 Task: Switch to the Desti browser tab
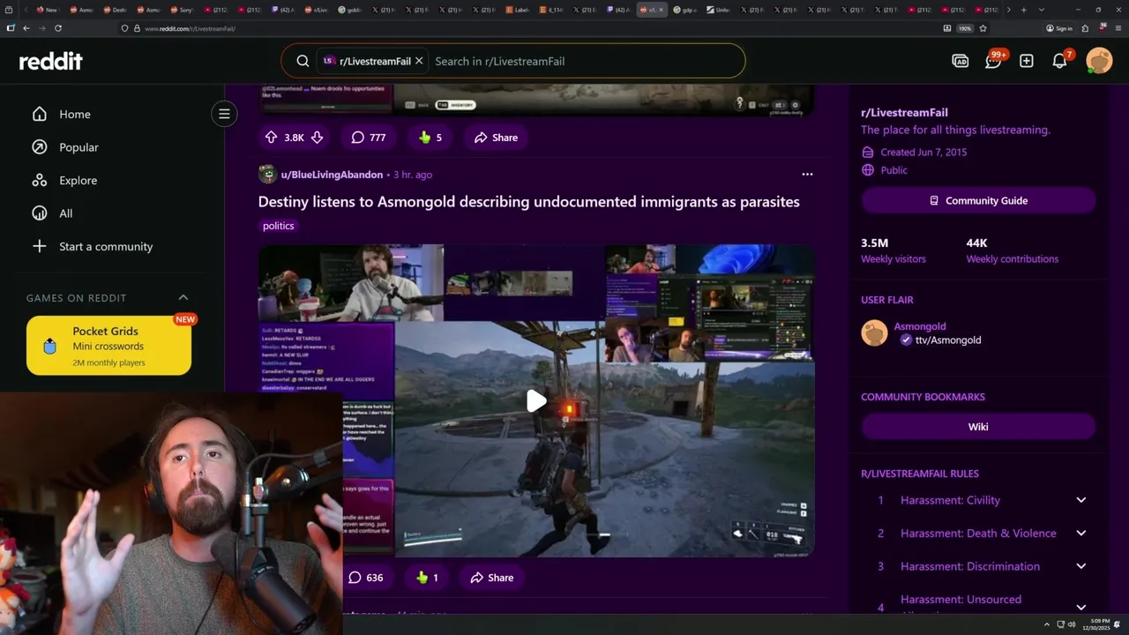[116, 10]
